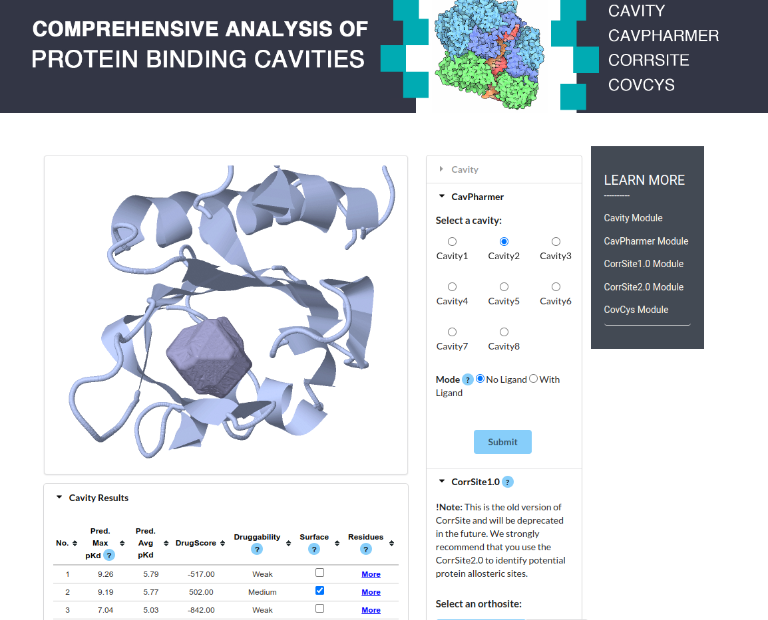The image size is (768, 620).
Task: Click help icon next to Pred. Max pKd
Action: pyautogui.click(x=109, y=555)
